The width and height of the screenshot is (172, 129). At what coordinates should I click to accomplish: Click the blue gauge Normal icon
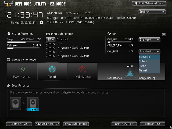(52, 69)
